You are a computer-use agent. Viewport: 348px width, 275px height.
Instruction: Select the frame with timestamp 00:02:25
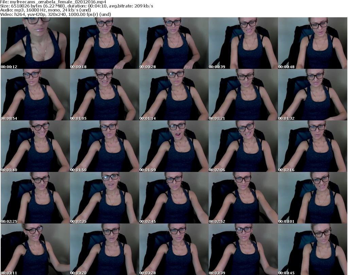tap(35, 198)
